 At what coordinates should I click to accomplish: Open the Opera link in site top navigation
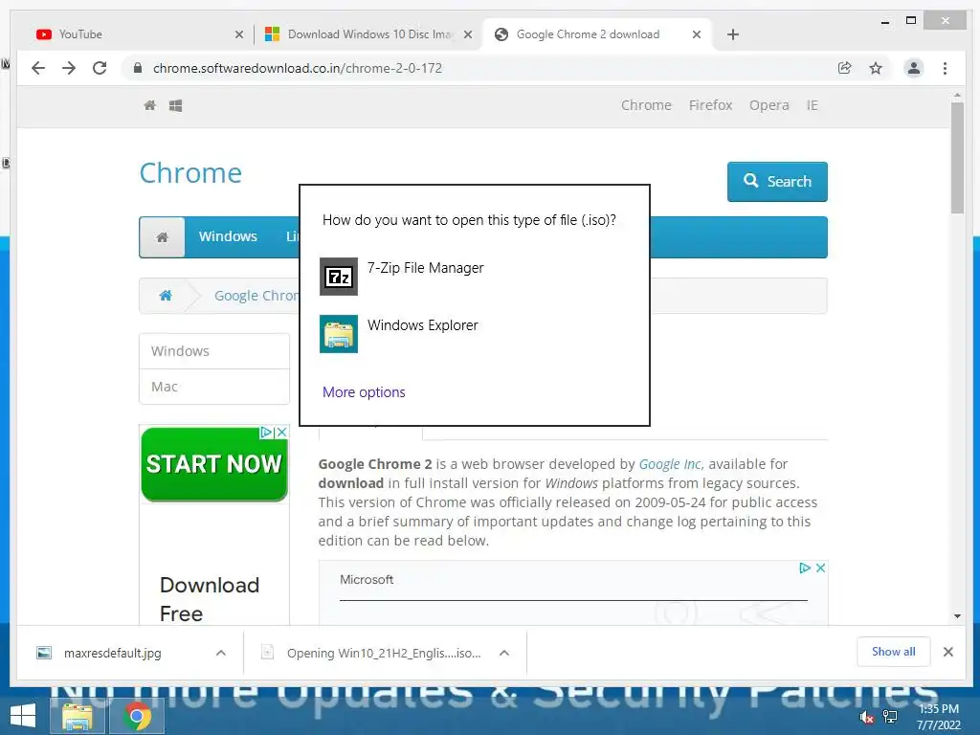768,105
